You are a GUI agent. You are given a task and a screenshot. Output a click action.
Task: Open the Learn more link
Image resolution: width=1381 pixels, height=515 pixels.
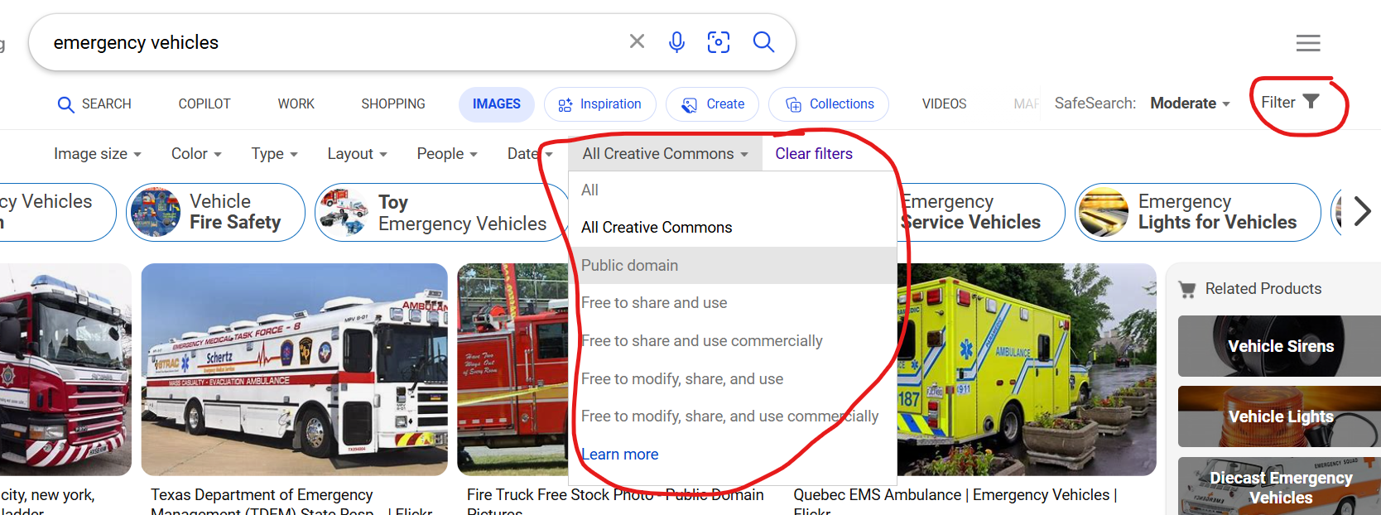click(619, 455)
